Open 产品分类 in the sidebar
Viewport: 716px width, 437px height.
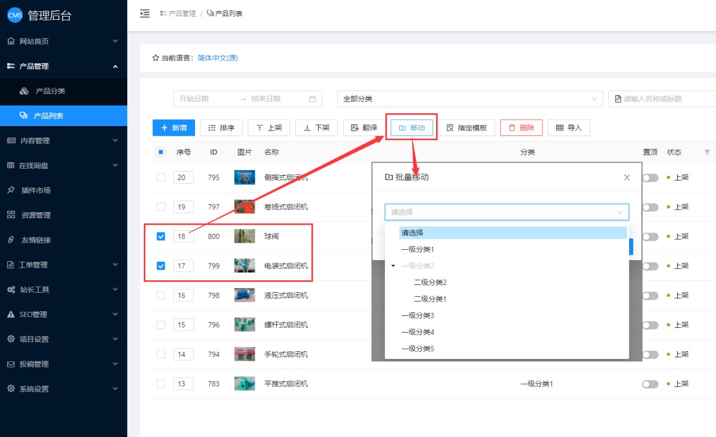[50, 91]
